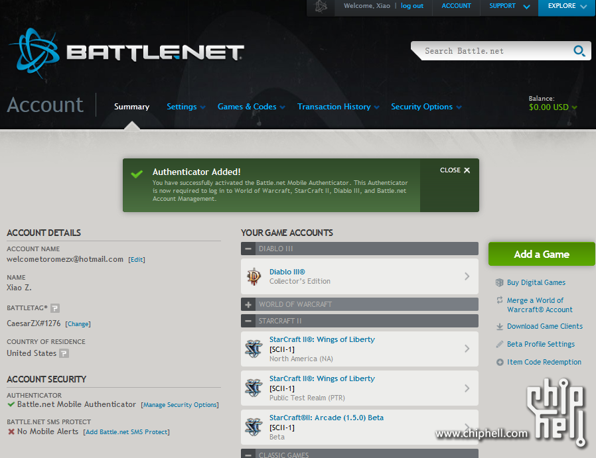This screenshot has width=596, height=458.
Task: Close the Authenticator Added notification
Action: tap(455, 170)
